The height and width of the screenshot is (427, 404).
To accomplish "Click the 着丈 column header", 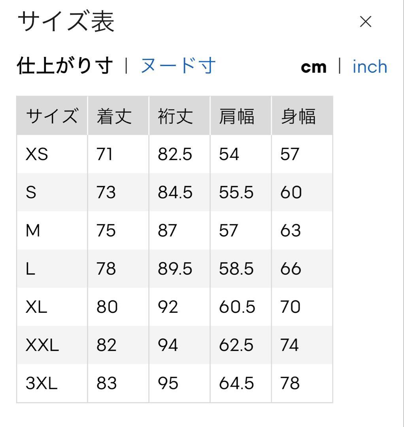I will click(113, 115).
